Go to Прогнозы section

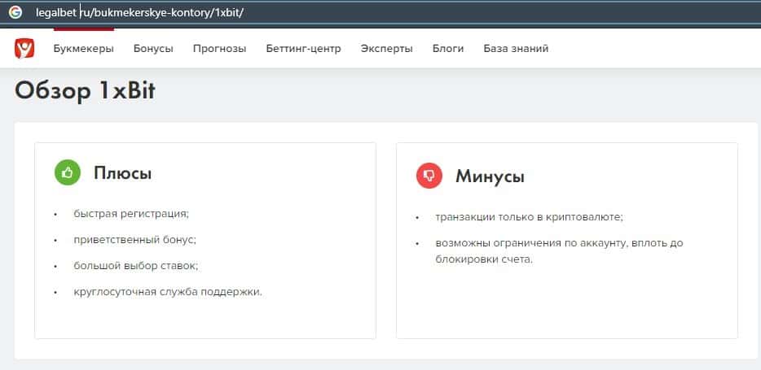[x=219, y=49]
